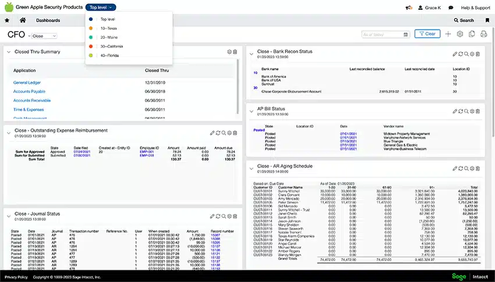Click the Search button
Screen dimensions: 495x282
[464, 20]
